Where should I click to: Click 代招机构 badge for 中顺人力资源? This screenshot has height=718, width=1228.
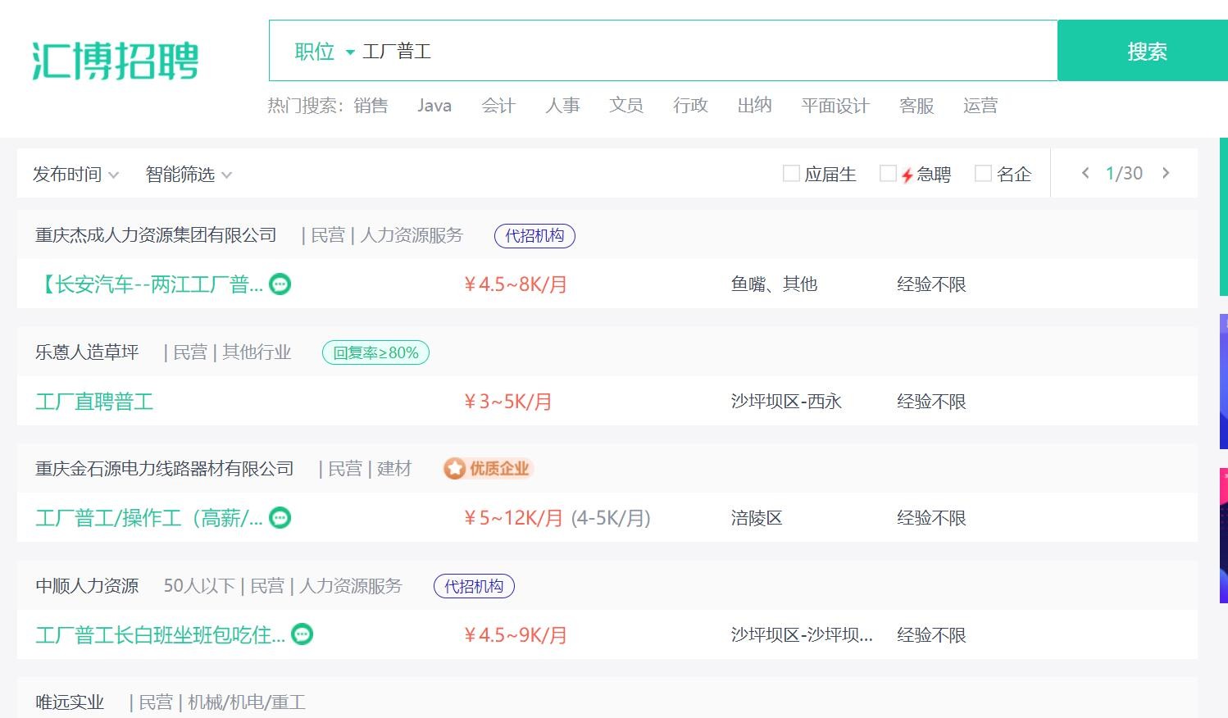(x=474, y=586)
